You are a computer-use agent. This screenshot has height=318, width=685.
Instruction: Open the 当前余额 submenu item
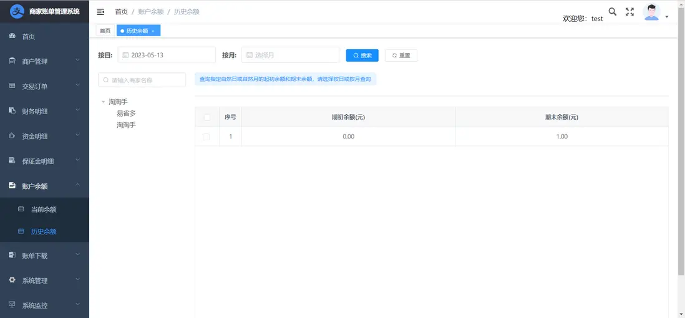(44, 210)
